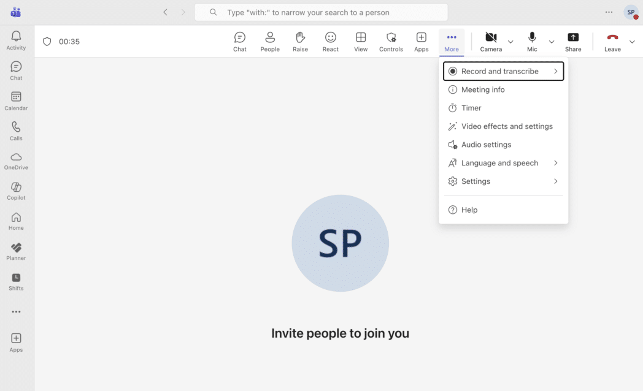This screenshot has width=643, height=391.
Task: Share your screen using Share
Action: tap(573, 42)
